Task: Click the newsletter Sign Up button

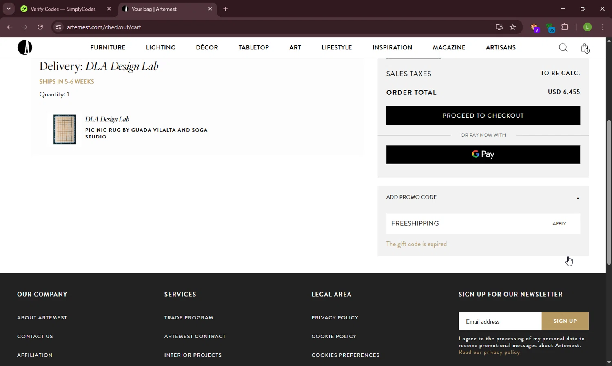Action: click(x=565, y=321)
